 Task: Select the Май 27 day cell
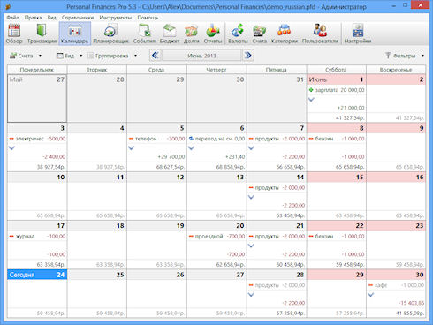point(37,98)
